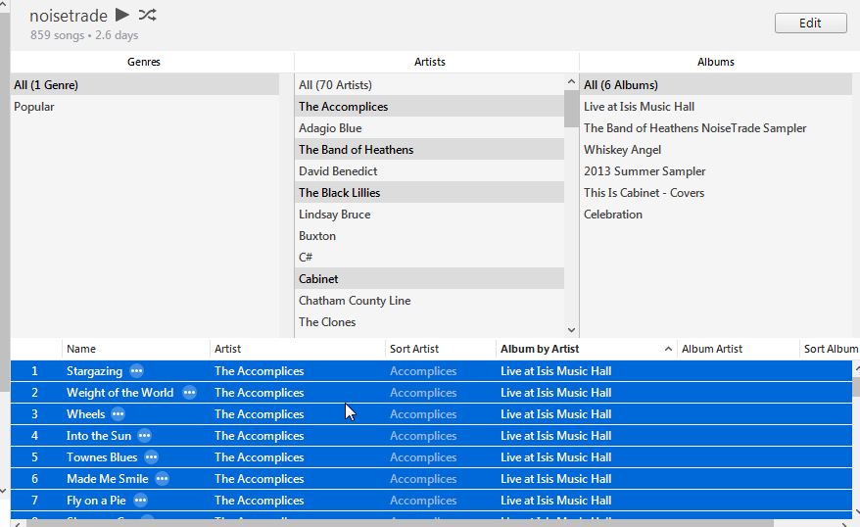This screenshot has width=860, height=527.
Task: Open options for Stargazing song
Action: pyautogui.click(x=136, y=371)
